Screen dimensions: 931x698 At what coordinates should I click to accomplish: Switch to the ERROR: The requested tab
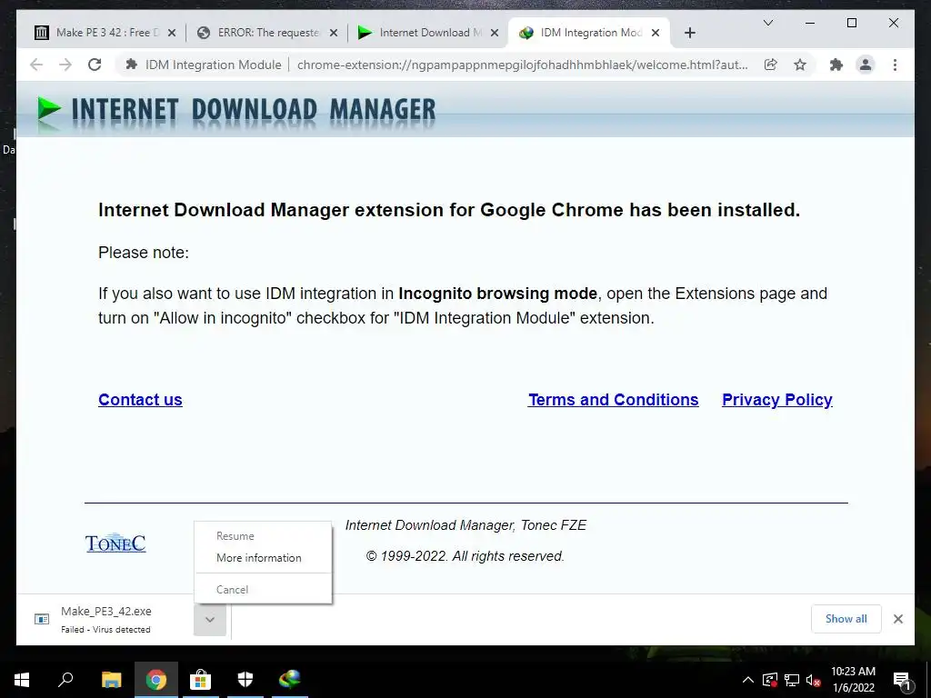click(267, 33)
